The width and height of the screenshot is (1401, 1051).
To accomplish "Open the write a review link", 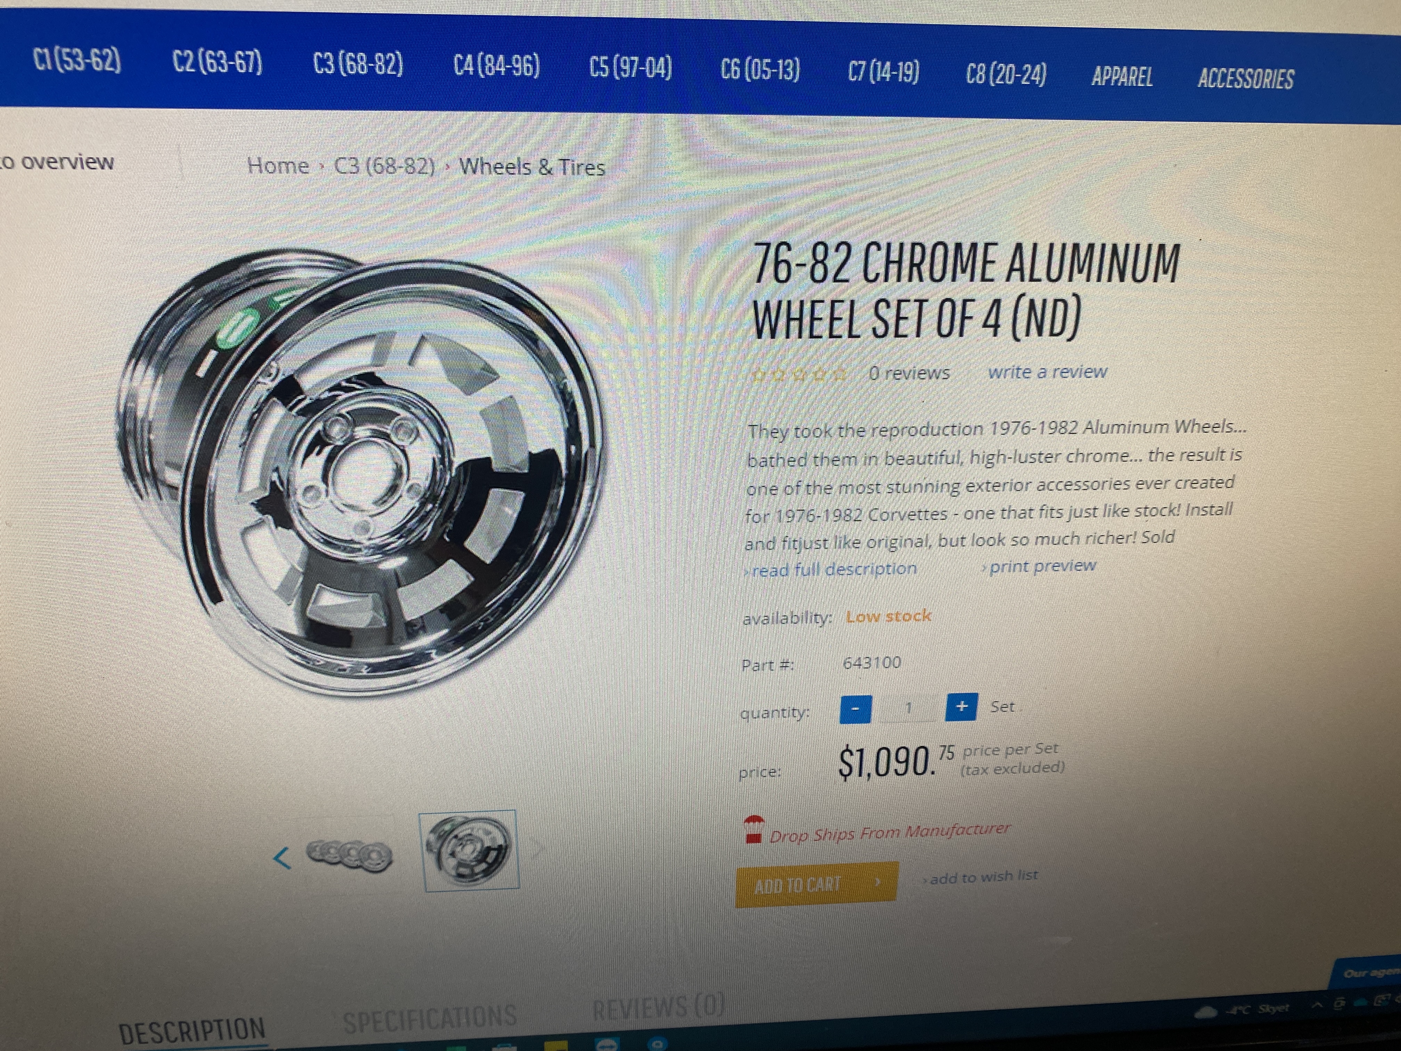I will [1047, 372].
